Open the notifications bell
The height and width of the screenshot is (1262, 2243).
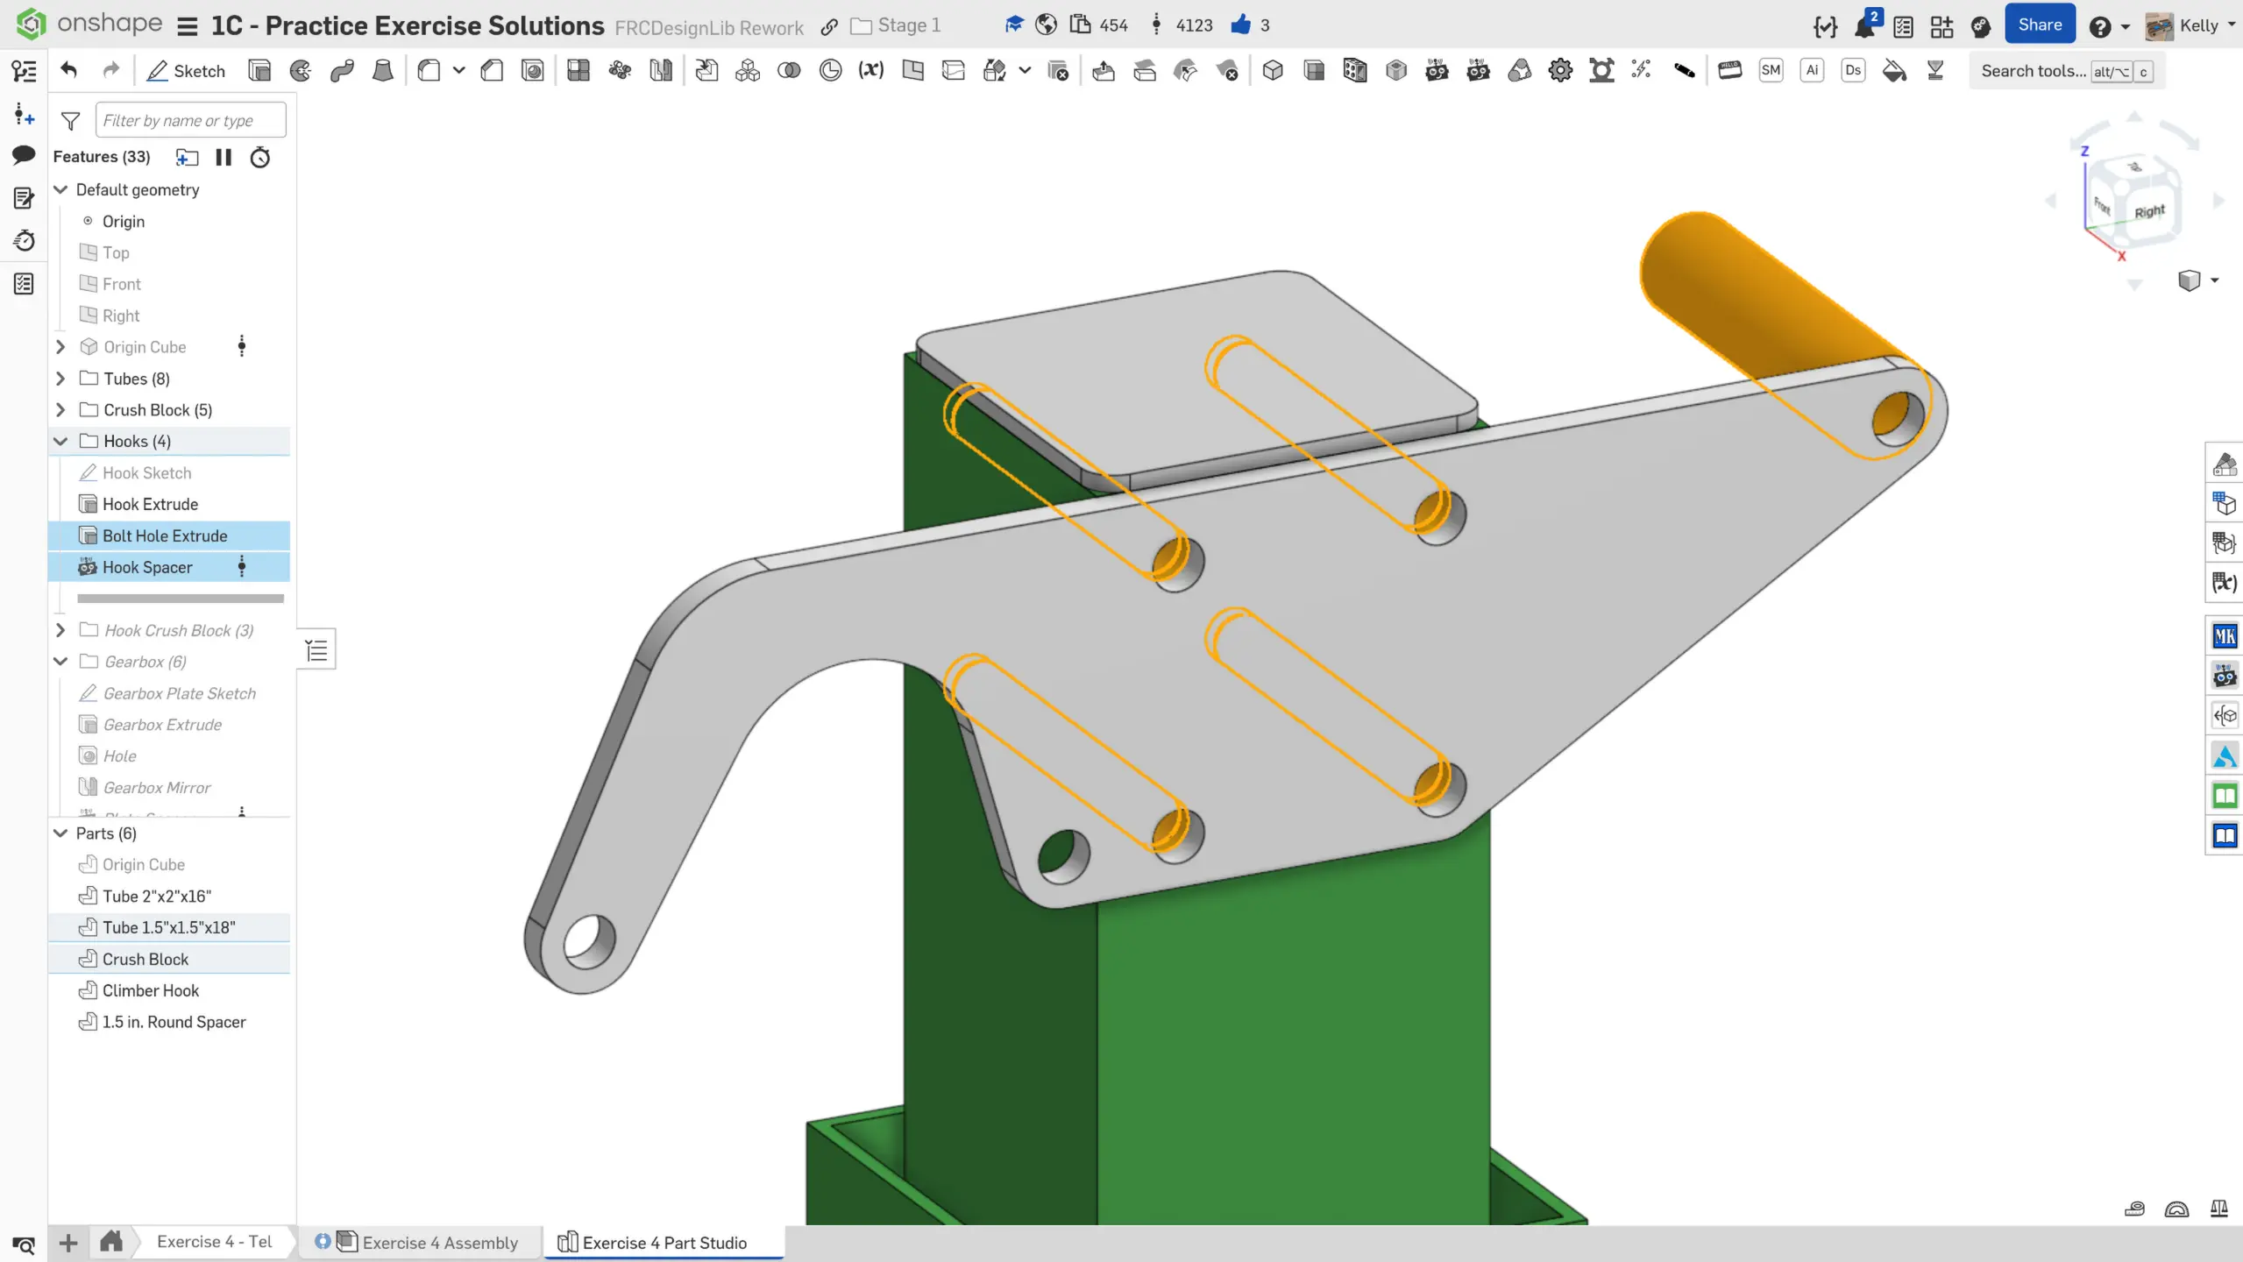(x=1864, y=25)
